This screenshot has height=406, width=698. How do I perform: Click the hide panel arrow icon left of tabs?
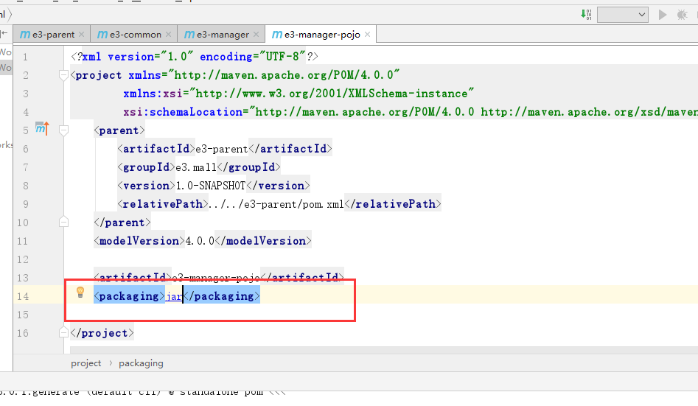(4, 33)
